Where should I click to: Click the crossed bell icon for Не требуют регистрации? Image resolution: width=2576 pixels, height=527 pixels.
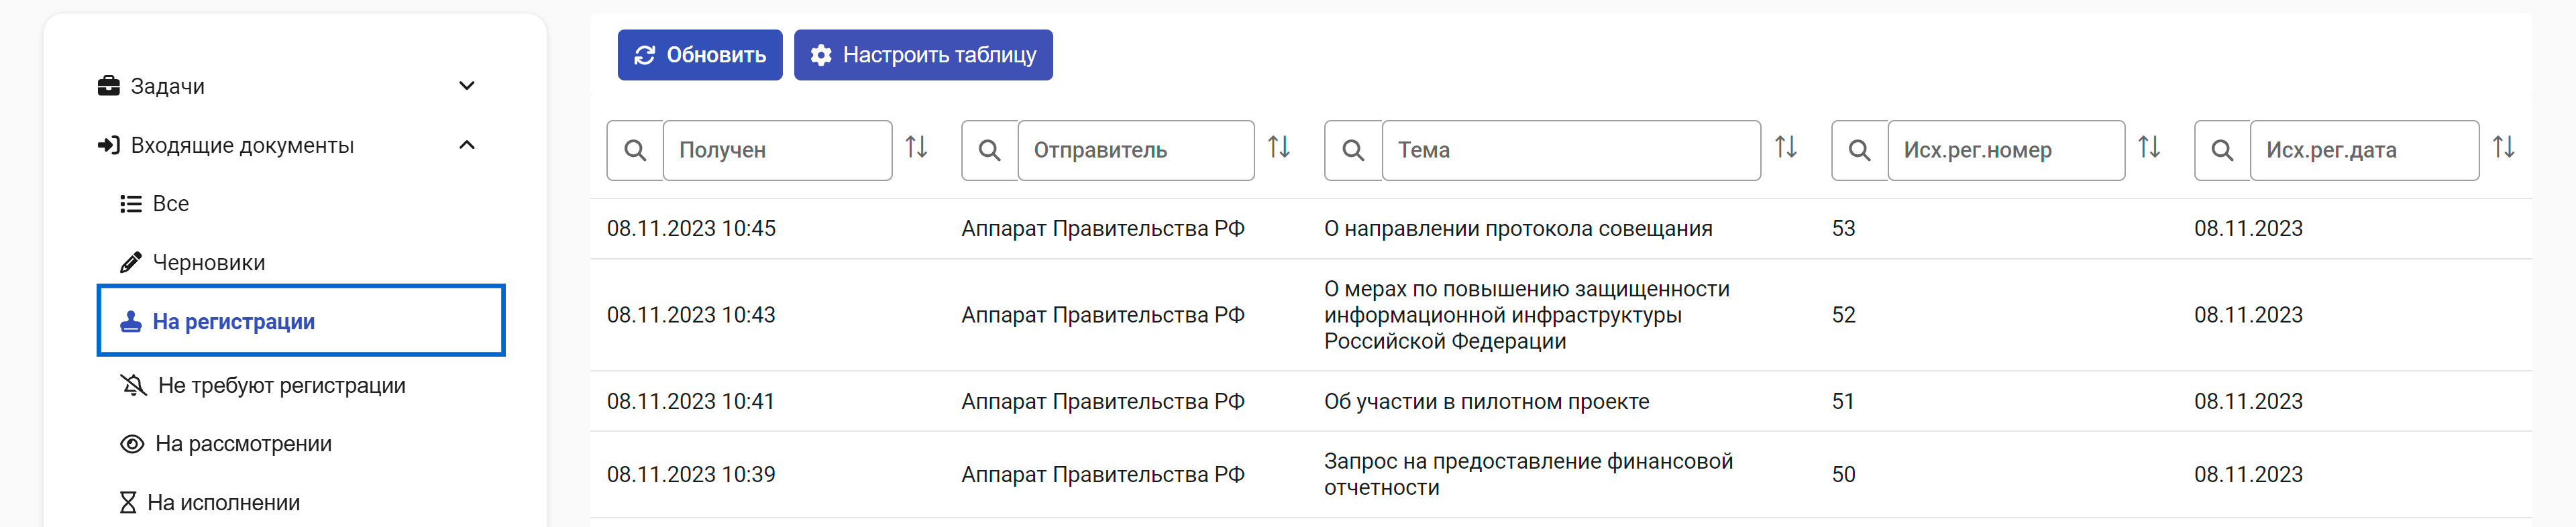click(133, 385)
